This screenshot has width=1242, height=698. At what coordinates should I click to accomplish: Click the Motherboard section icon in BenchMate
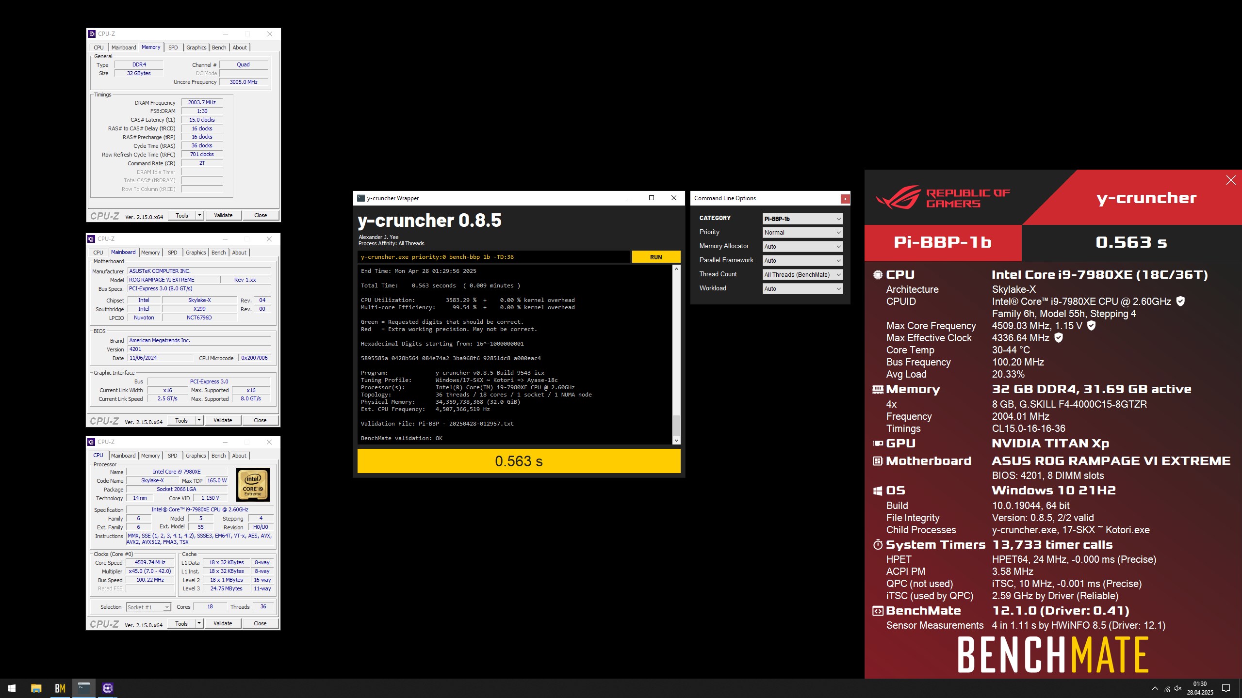tap(878, 461)
